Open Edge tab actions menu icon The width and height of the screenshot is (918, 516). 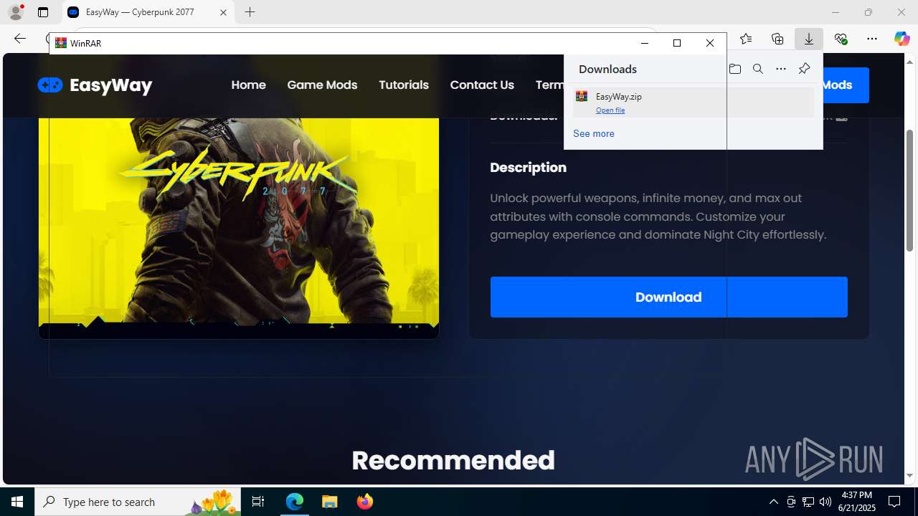tap(43, 12)
